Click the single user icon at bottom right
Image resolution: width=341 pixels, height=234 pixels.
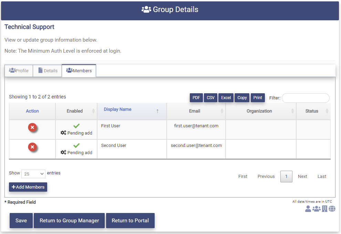308,209
